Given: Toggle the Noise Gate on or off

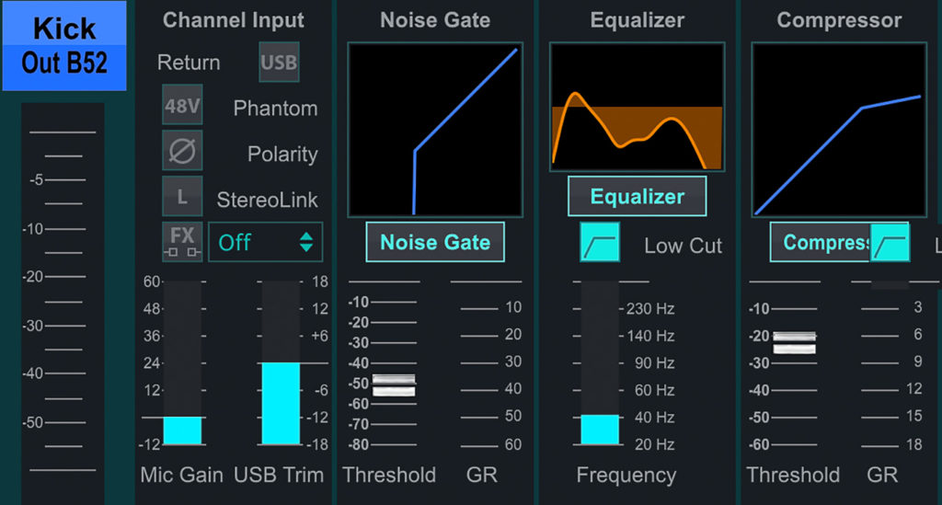Looking at the screenshot, I should [435, 242].
